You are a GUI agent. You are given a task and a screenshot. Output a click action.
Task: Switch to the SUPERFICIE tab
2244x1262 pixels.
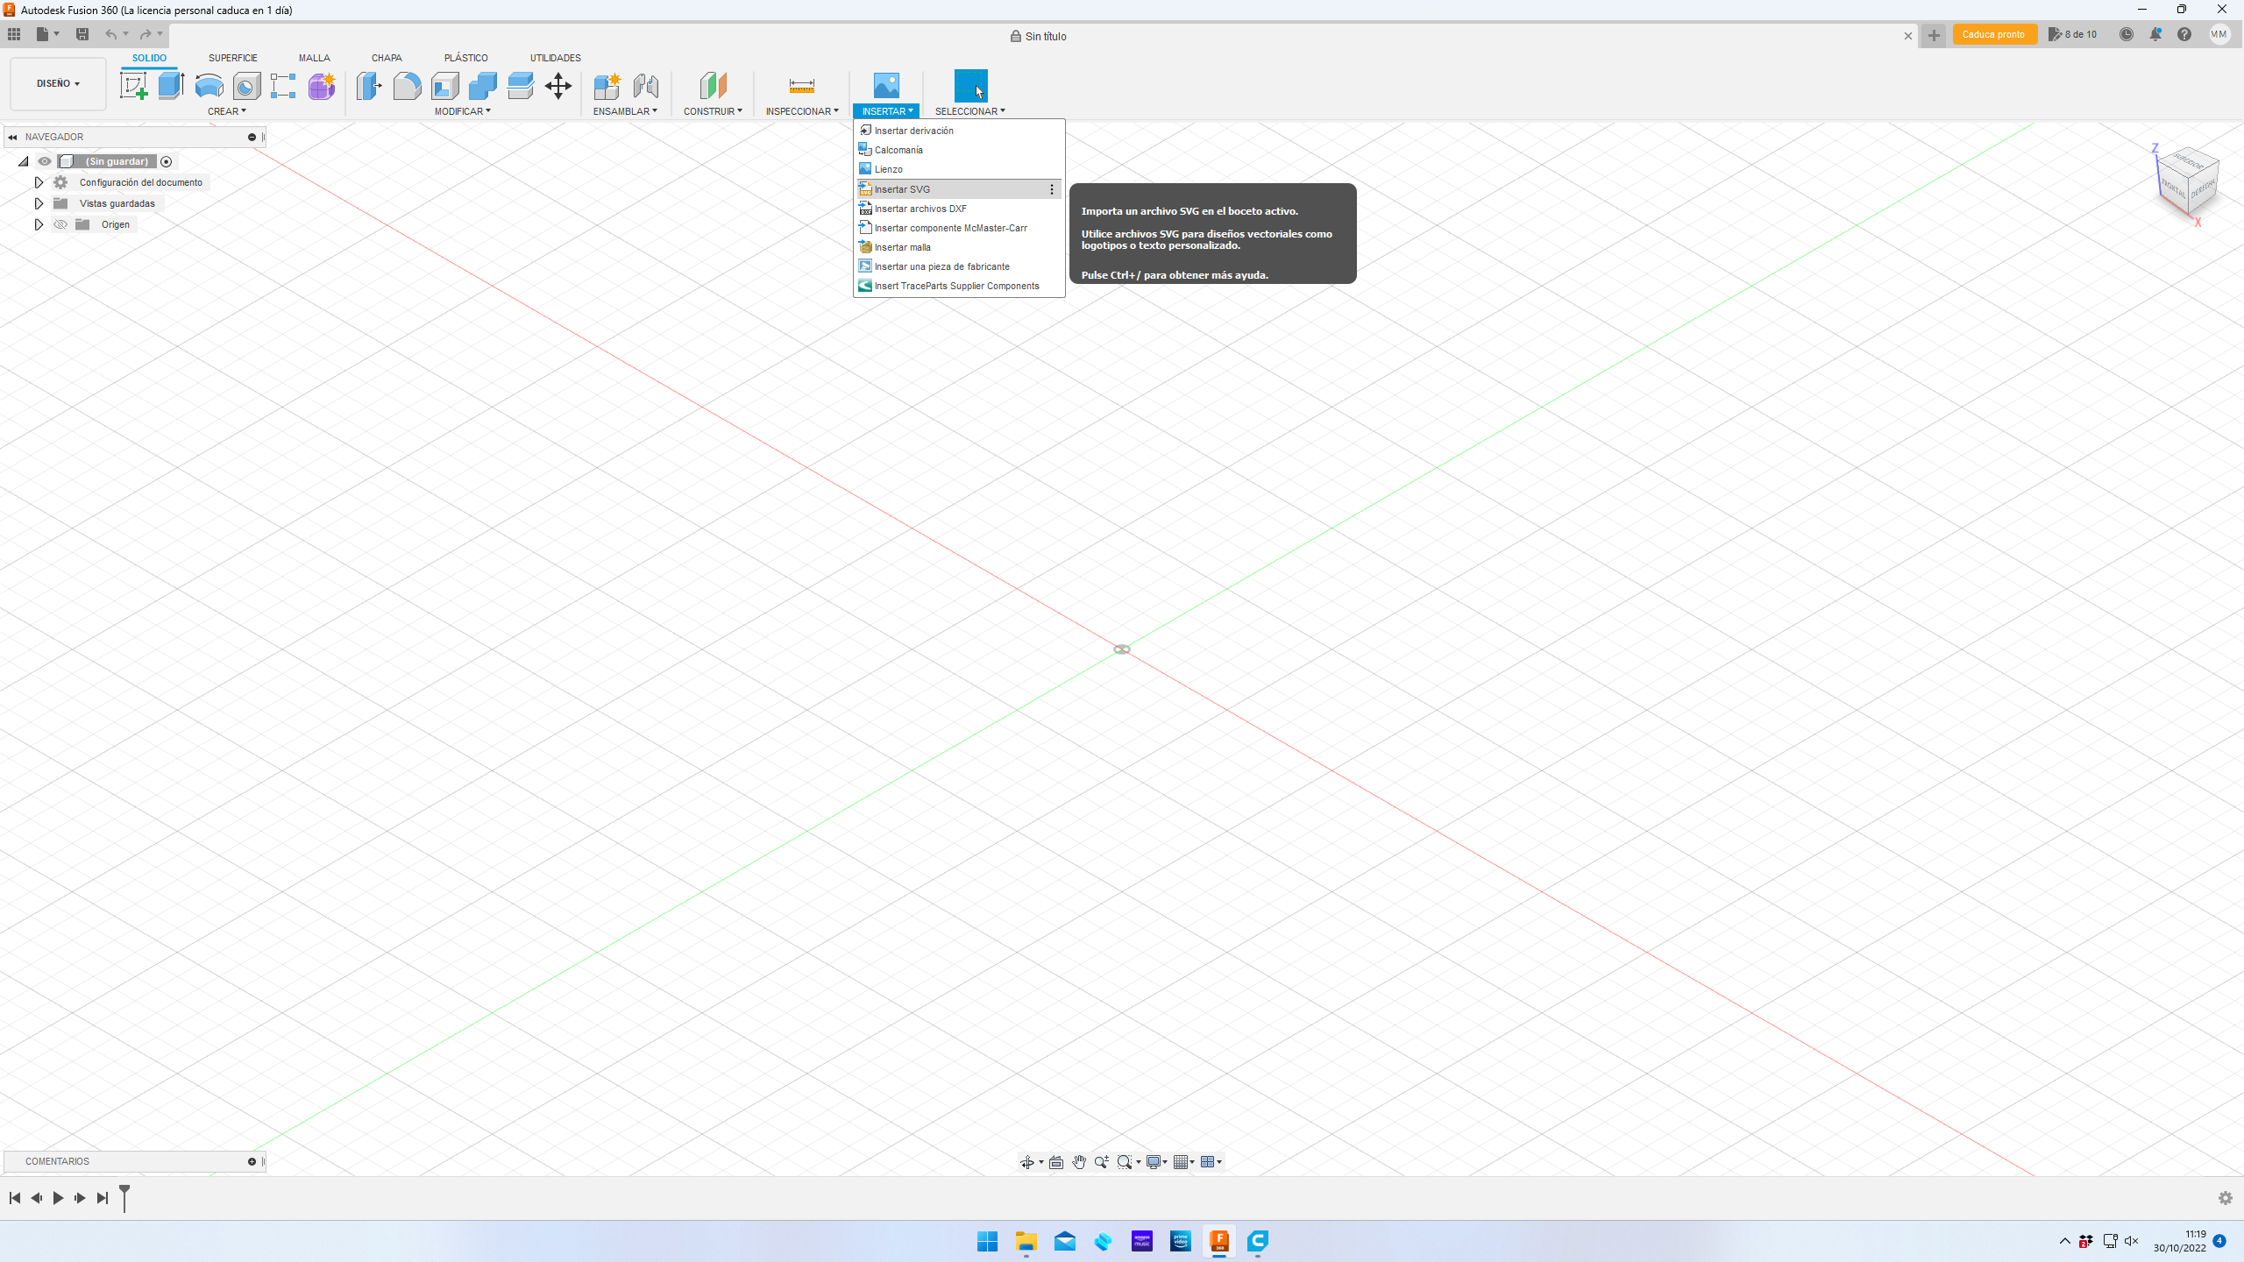point(232,58)
